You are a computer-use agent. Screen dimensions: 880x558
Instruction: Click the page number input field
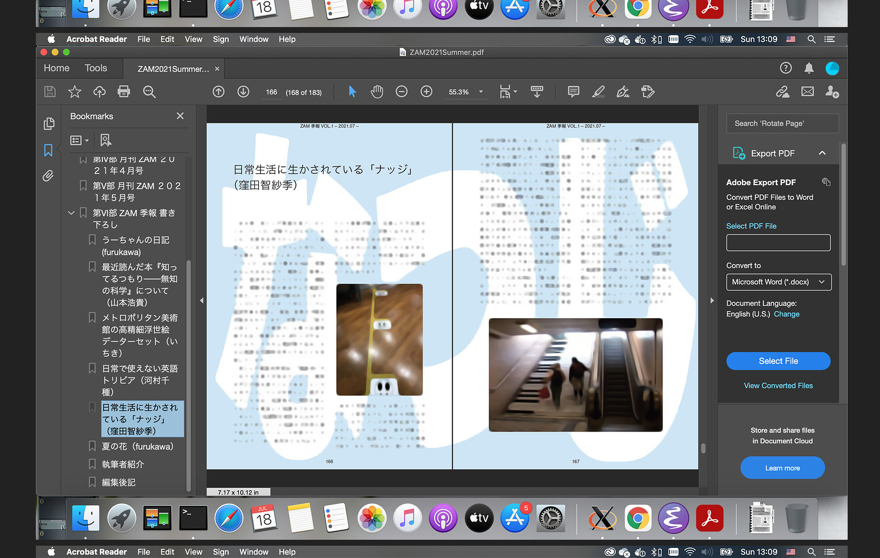point(271,92)
